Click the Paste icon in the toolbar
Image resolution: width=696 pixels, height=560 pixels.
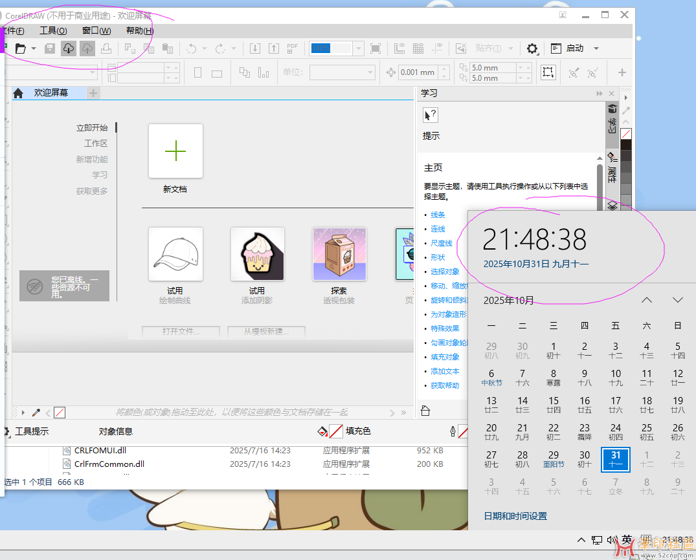(x=167, y=48)
